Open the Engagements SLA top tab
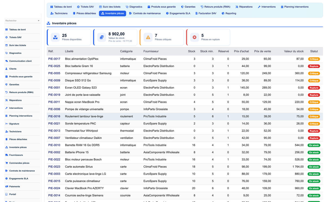The height and width of the screenshot is (202, 326). coord(178,13)
